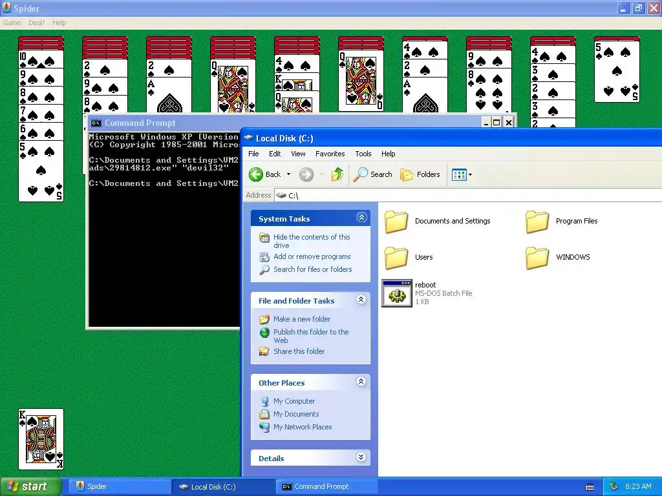Click the 5 of spades in first column

coord(41,171)
